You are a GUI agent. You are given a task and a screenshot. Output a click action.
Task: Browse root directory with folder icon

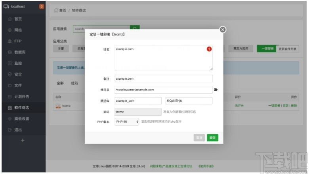(216, 90)
